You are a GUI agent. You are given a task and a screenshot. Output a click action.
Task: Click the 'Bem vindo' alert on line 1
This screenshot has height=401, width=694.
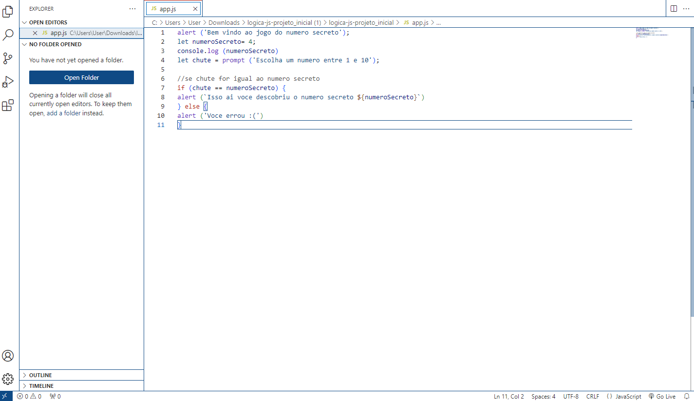point(263,33)
